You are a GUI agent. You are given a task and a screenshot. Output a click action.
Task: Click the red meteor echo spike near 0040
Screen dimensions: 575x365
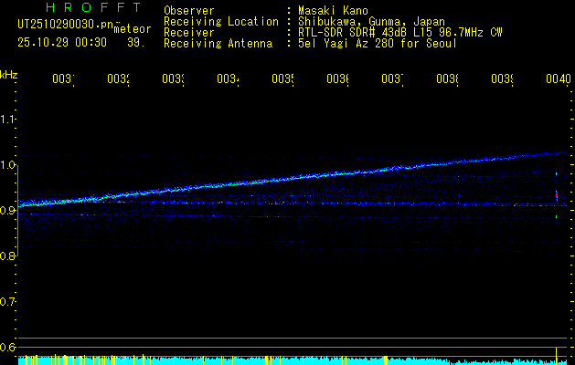click(557, 194)
